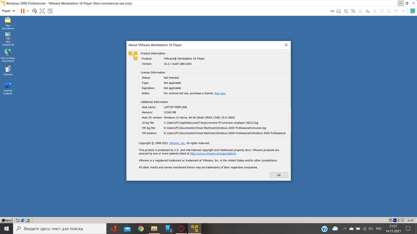Enter full screen mode
Image resolution: width=417 pixels, height=234 pixels.
pyautogui.click(x=42, y=11)
